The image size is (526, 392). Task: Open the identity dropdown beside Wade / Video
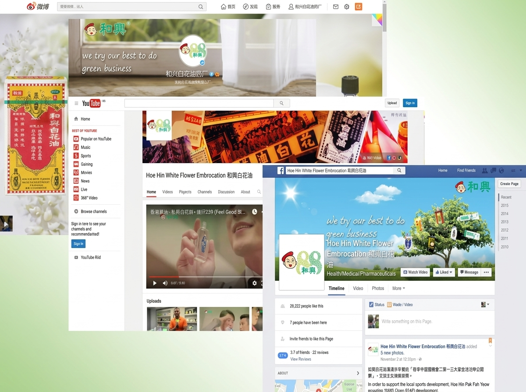485,304
